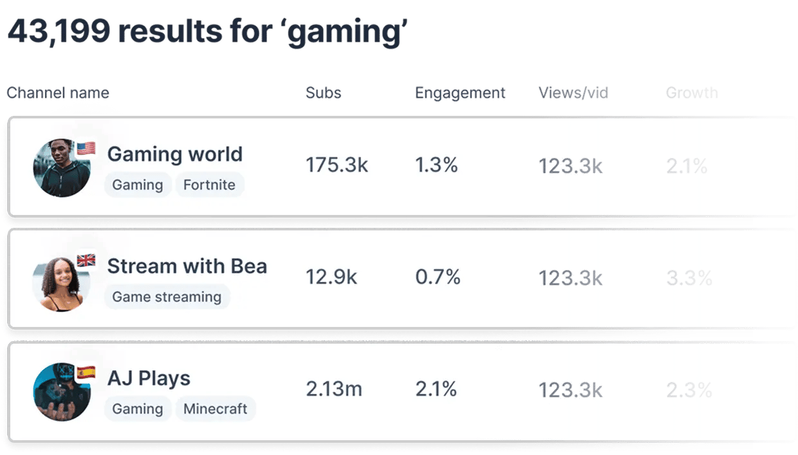Click the UK flag icon
Screen dimensions: 798x455
click(x=86, y=260)
